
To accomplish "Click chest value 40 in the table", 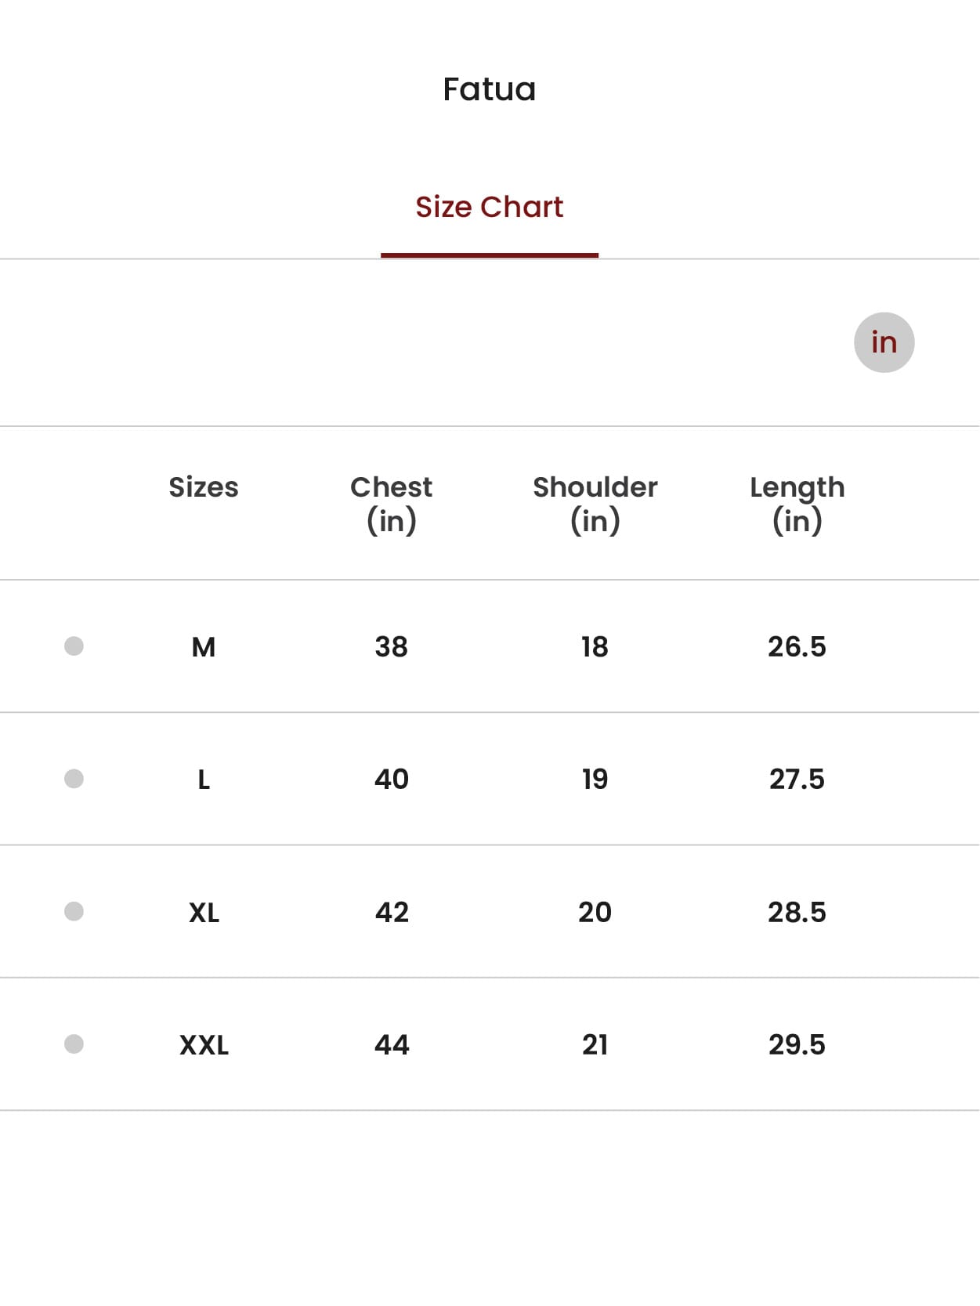I will 391,780.
